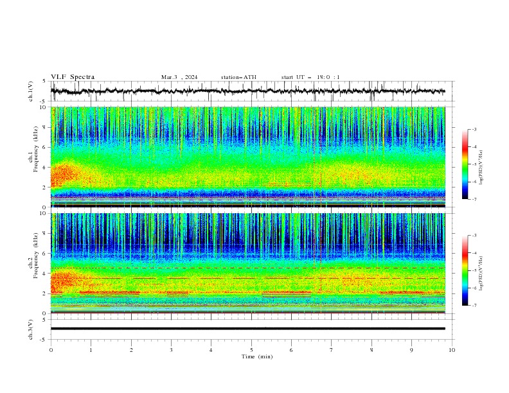Click the ch.3 flat black voltage trace

pyautogui.click(x=247, y=329)
